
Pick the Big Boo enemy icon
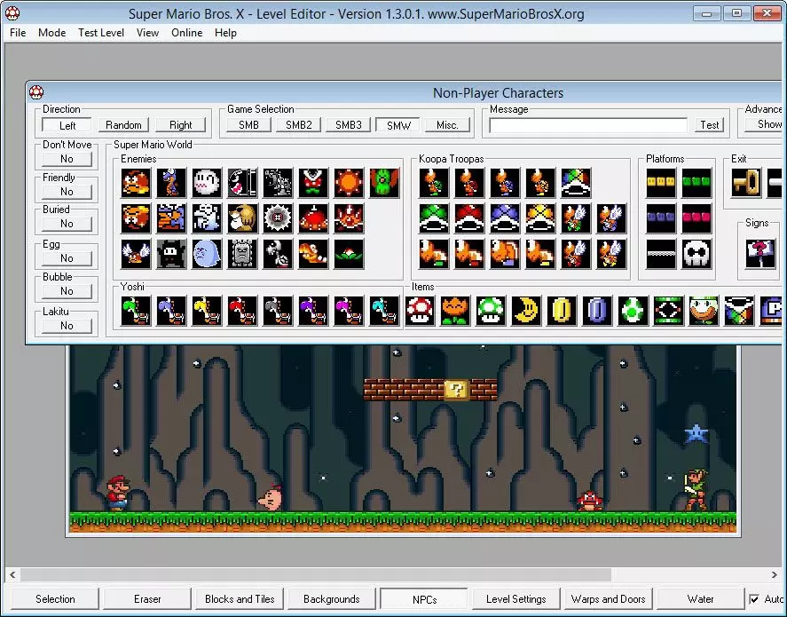207,254
